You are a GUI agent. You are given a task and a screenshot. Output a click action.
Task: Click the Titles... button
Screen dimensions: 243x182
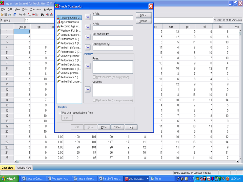point(144,15)
